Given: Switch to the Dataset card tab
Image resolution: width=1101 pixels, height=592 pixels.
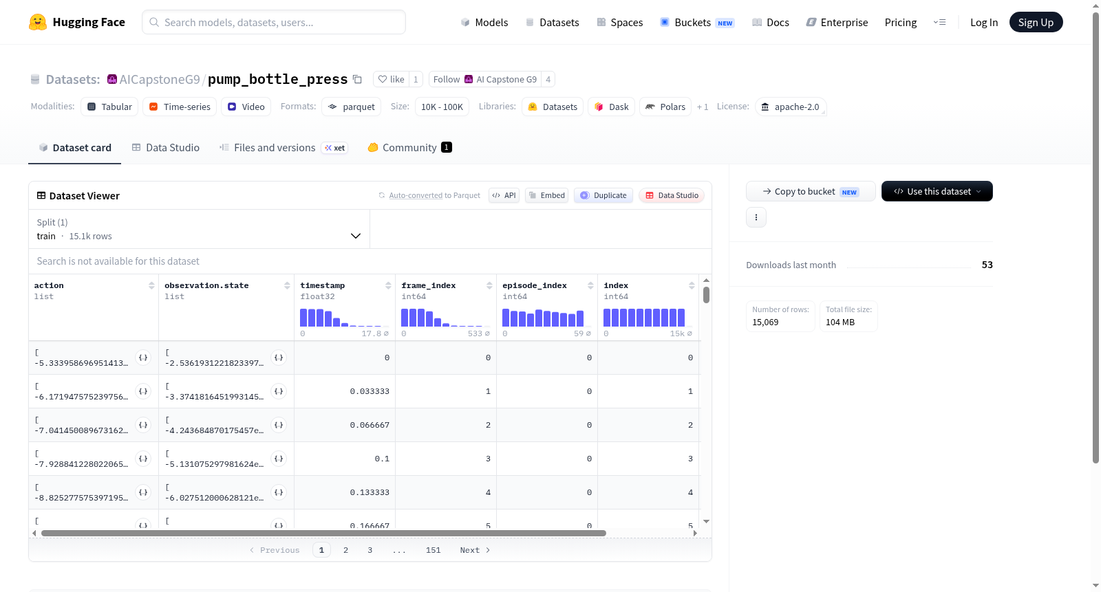Looking at the screenshot, I should click(x=74, y=147).
